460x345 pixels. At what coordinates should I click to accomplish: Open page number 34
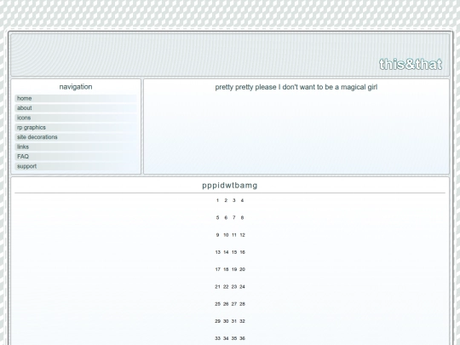(226, 338)
